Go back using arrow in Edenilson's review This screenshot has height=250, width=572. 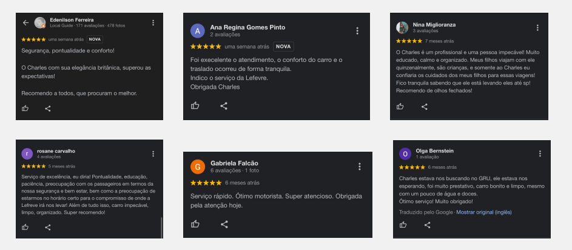point(25,23)
